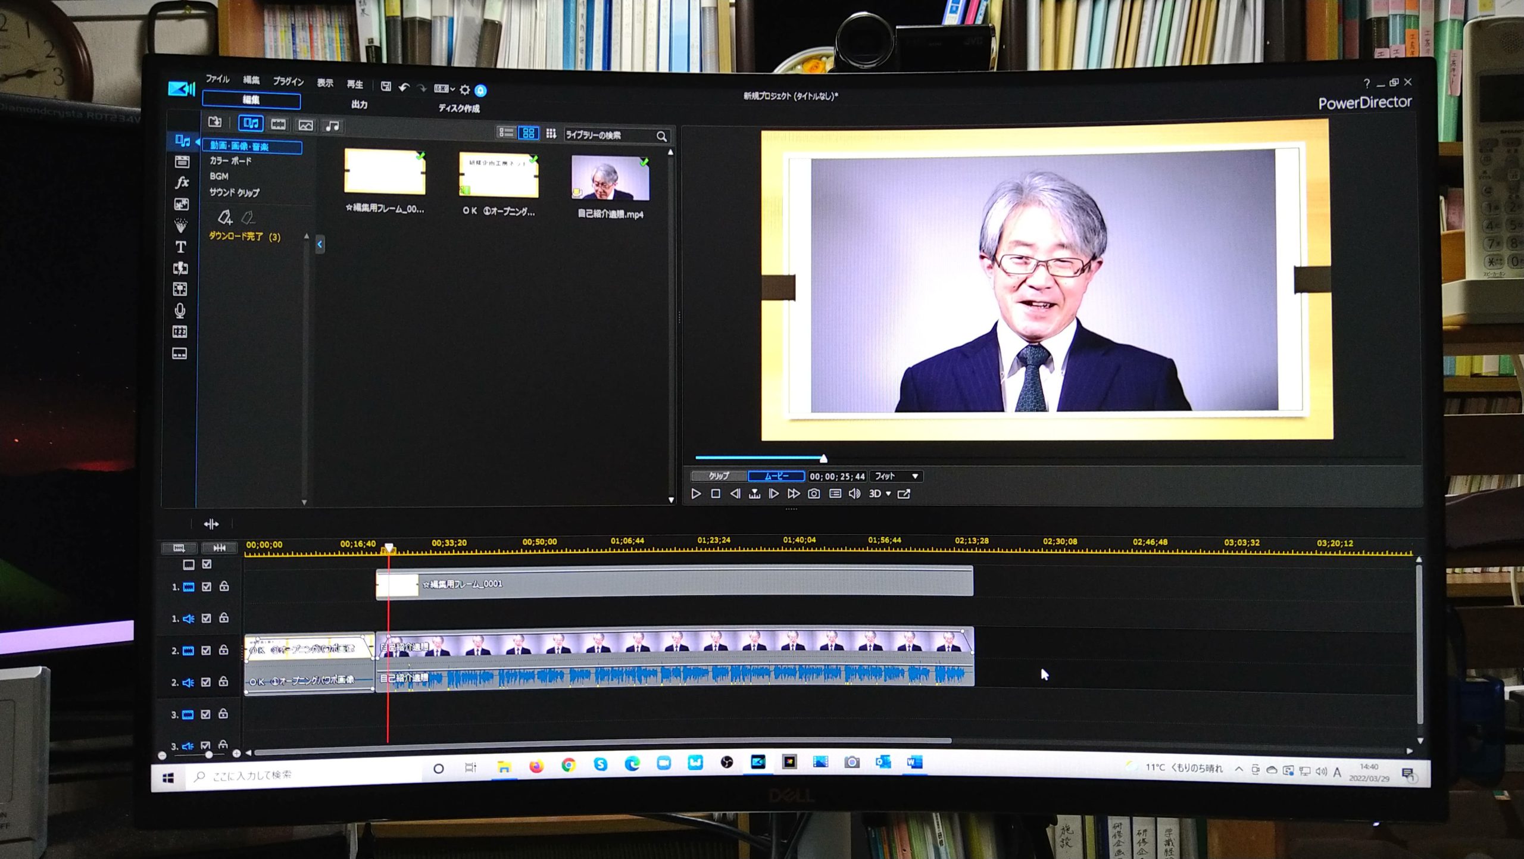
Task: Select カラー ボード in library list
Action: click(x=230, y=161)
